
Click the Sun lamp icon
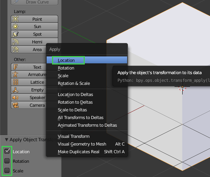[15, 26]
